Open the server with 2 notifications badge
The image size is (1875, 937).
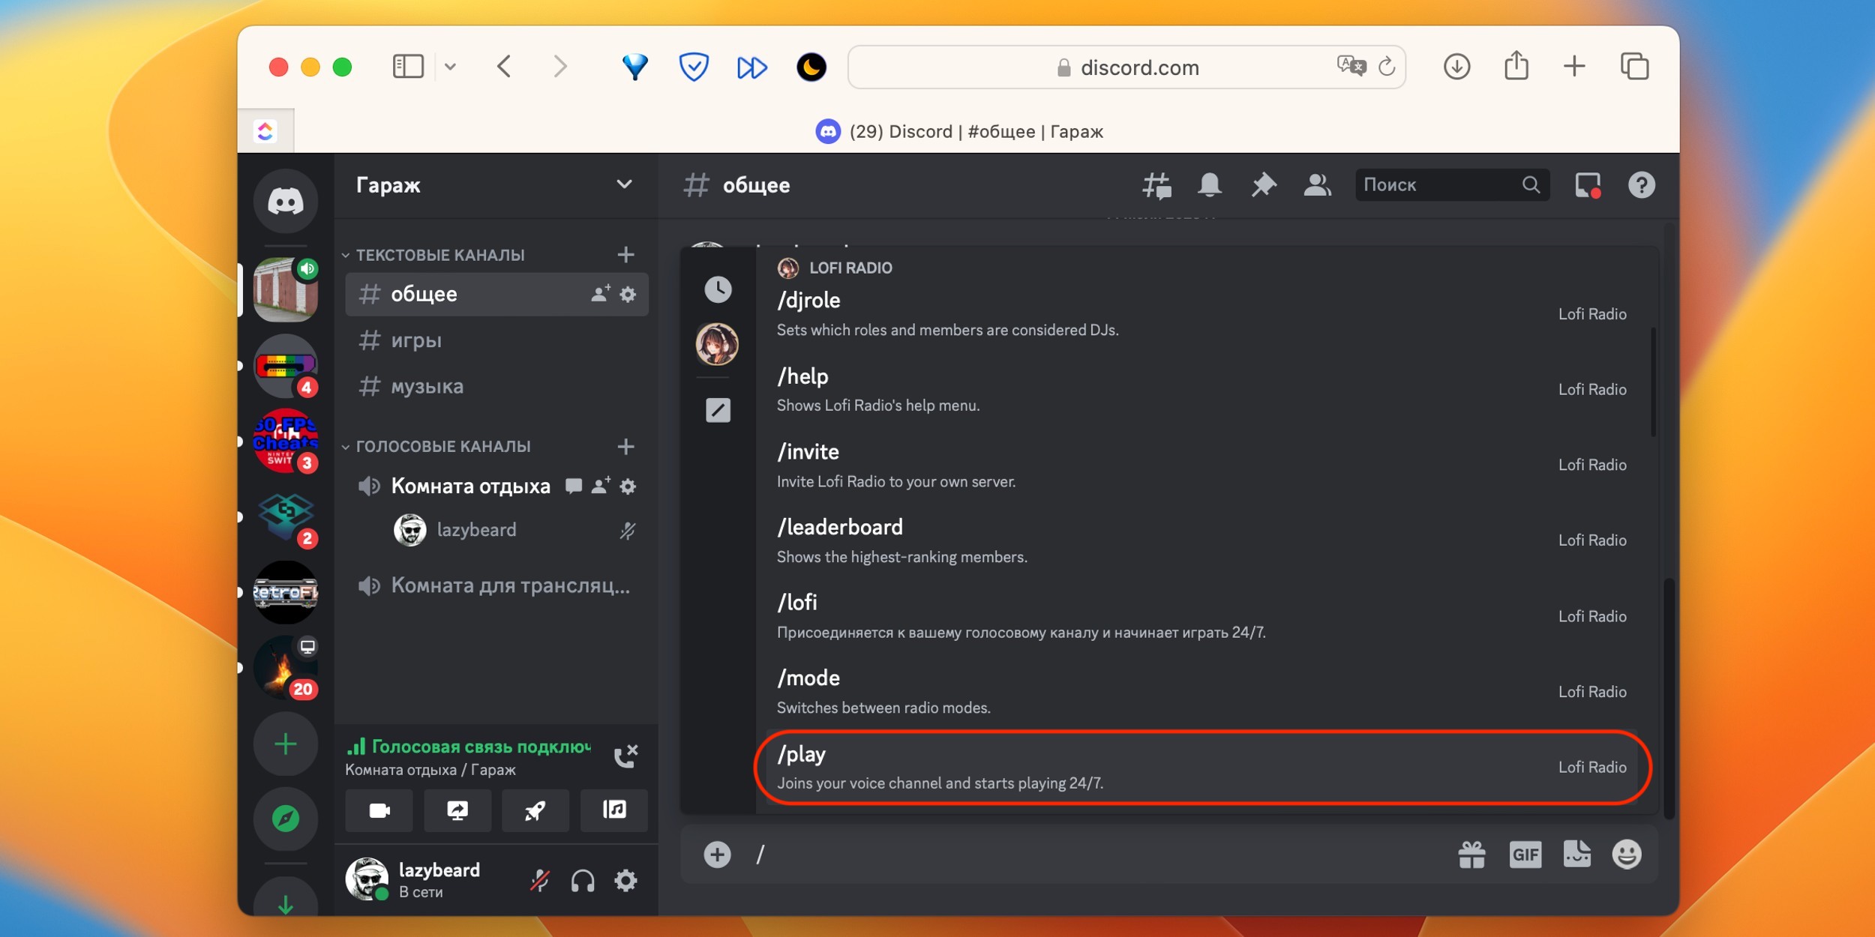(x=285, y=517)
